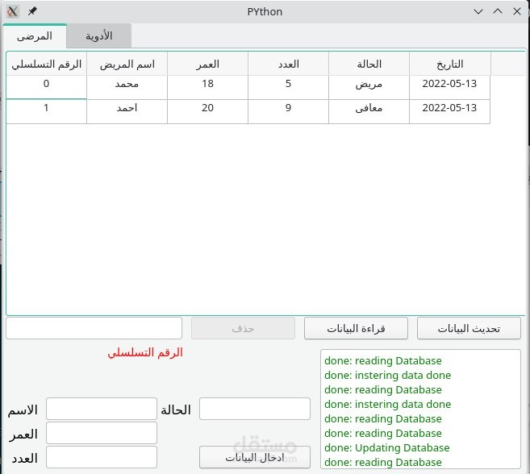This screenshot has height=474, width=530.
Task: Click the العمر label beside the age input
Action: (x=23, y=434)
